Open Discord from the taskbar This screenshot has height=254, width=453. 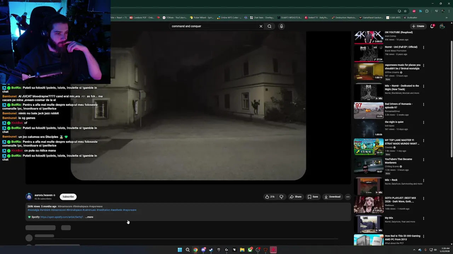click(x=203, y=250)
